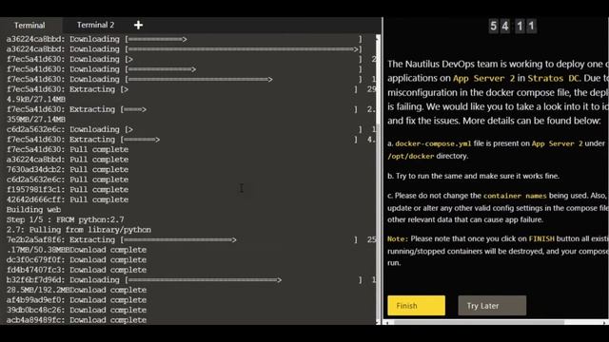Click instruction 'b. Try to run the same'
This screenshot has width=609, height=342.
click(x=474, y=176)
